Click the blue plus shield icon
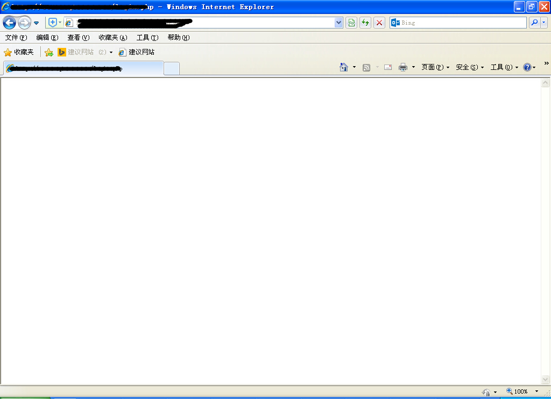 52,23
